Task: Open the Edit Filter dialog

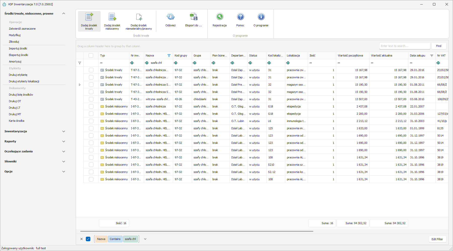Action: click(x=437, y=239)
